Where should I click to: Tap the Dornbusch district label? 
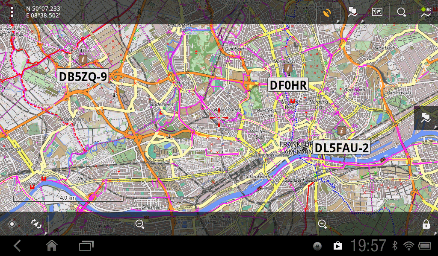[285, 61]
